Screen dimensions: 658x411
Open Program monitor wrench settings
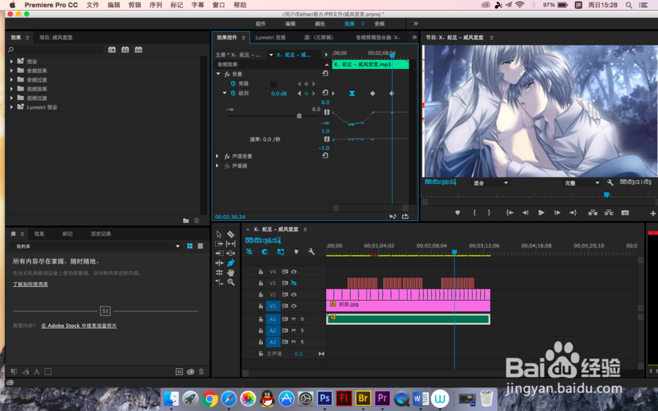click(x=610, y=183)
